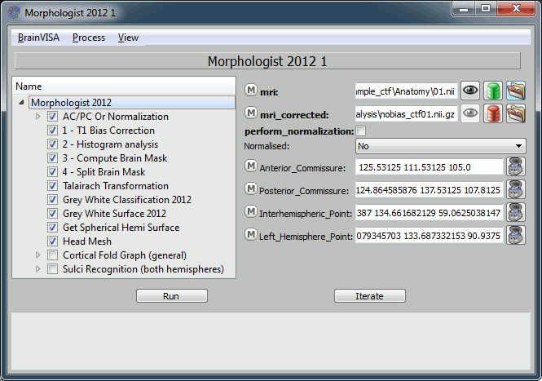Open the Normalised dropdown showing No
The image size is (542, 381).
click(440, 146)
